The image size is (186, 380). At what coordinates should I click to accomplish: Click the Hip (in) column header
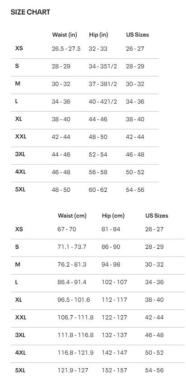pos(98,35)
